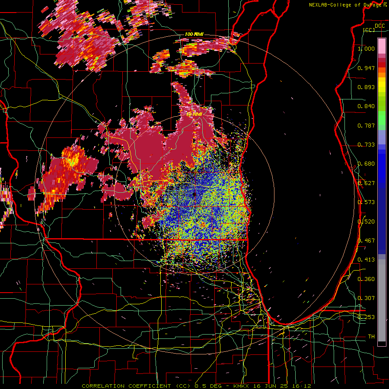Click the 0.520 legend value

click(366, 222)
